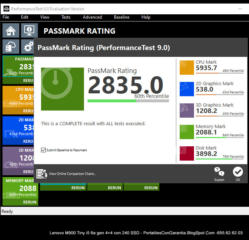
Task: Select the purple 3D Graphics Mark icon
Action: point(187,111)
